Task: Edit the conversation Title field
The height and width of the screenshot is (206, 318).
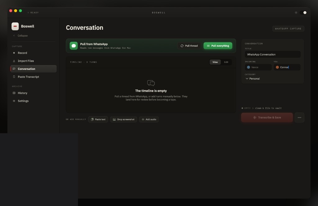Action: click(273, 55)
